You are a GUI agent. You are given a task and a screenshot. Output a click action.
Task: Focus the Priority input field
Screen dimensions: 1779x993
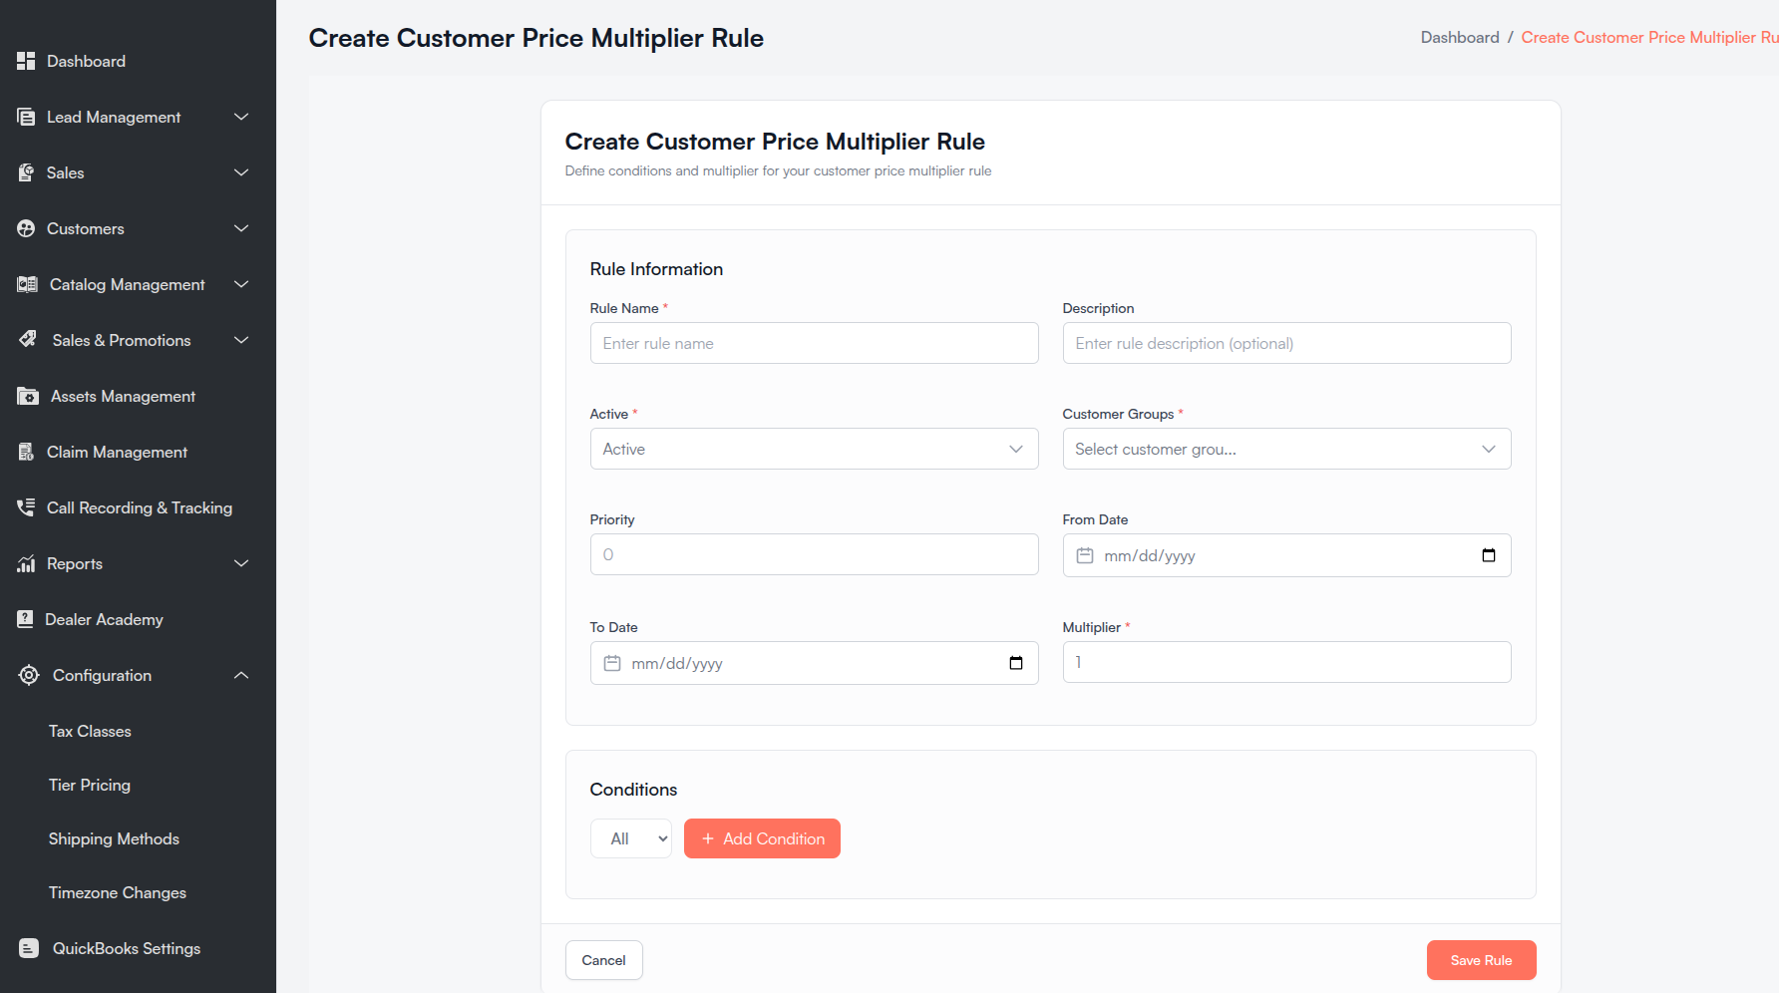(814, 554)
